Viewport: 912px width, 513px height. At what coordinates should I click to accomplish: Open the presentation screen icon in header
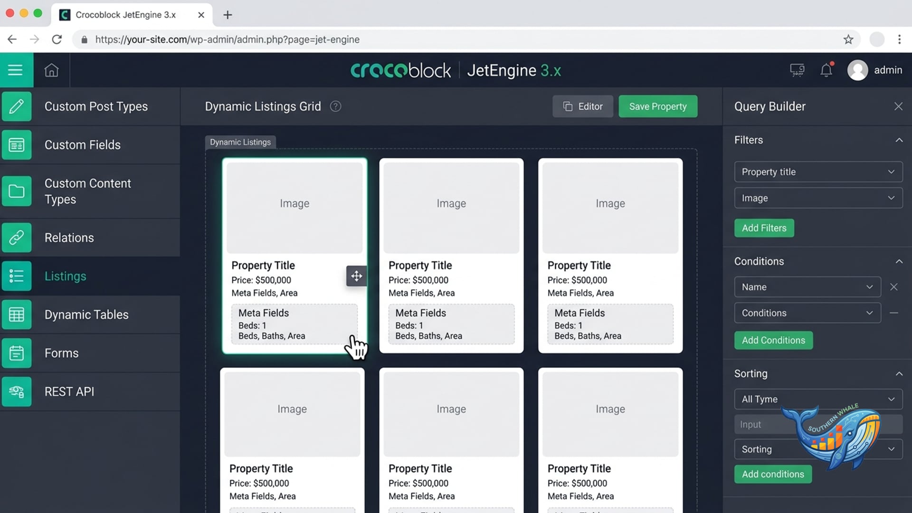(797, 70)
